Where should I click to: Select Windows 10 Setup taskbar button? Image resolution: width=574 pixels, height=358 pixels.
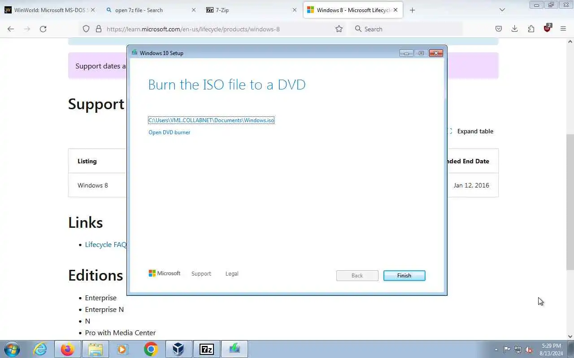(234, 349)
